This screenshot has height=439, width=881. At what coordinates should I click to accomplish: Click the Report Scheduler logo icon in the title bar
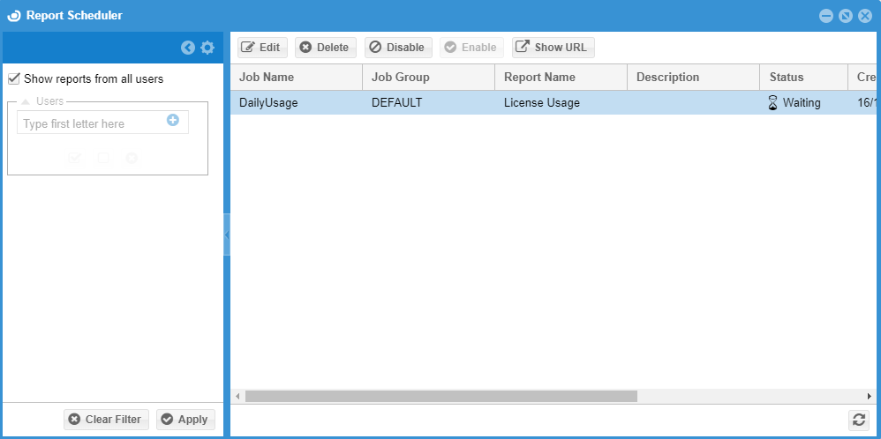point(13,16)
